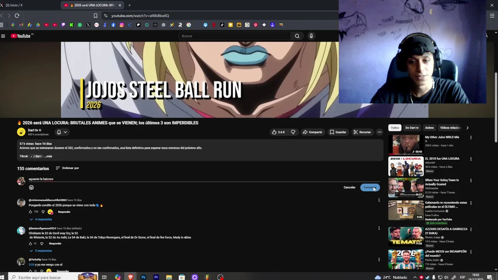Dislike victormanueldiazsotillet4865's comment
The height and width of the screenshot is (280, 498).
43,212
